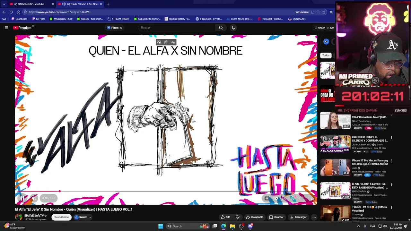Click the vidIQ icon in player controls
Image resolution: width=411 pixels, height=231 pixels.
pyautogui.click(x=267, y=198)
